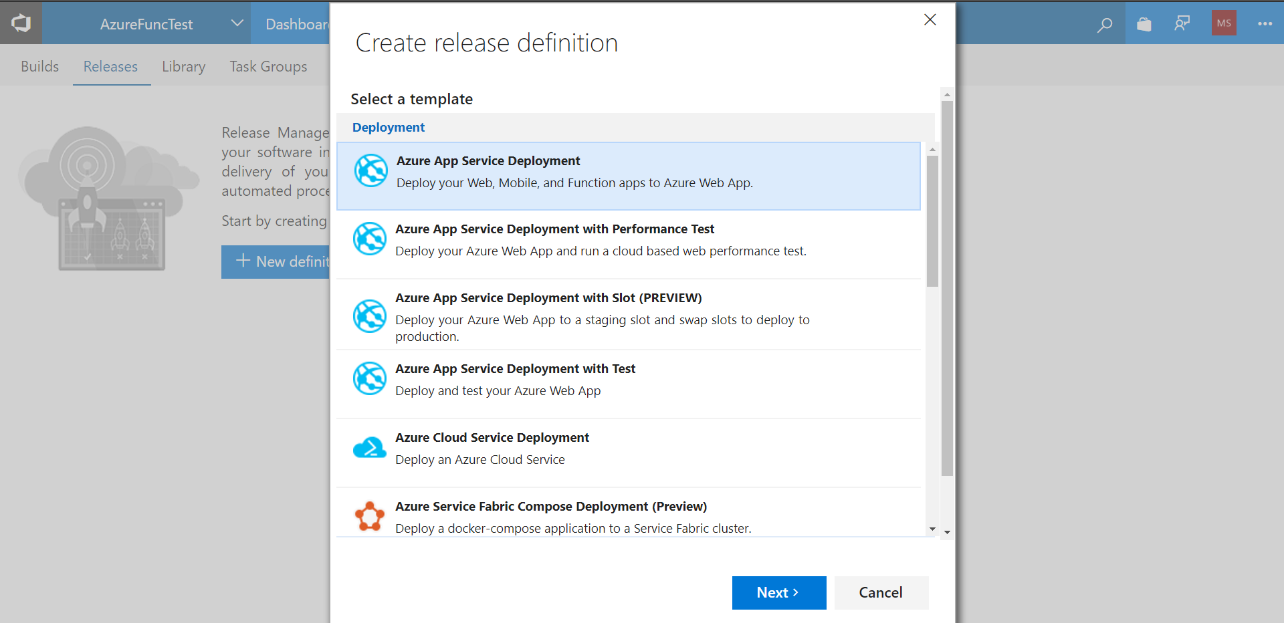Click the template list scroll up arrow
Image resolution: width=1284 pixels, height=623 pixels.
[932, 149]
